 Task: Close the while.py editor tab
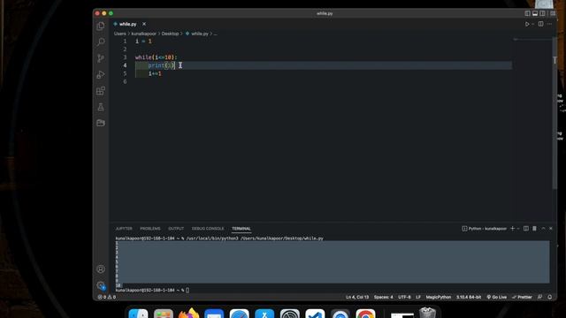coord(144,24)
